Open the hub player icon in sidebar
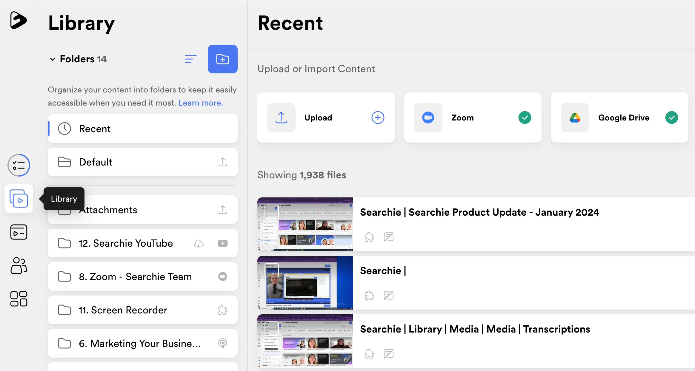The width and height of the screenshot is (695, 371). click(x=19, y=232)
